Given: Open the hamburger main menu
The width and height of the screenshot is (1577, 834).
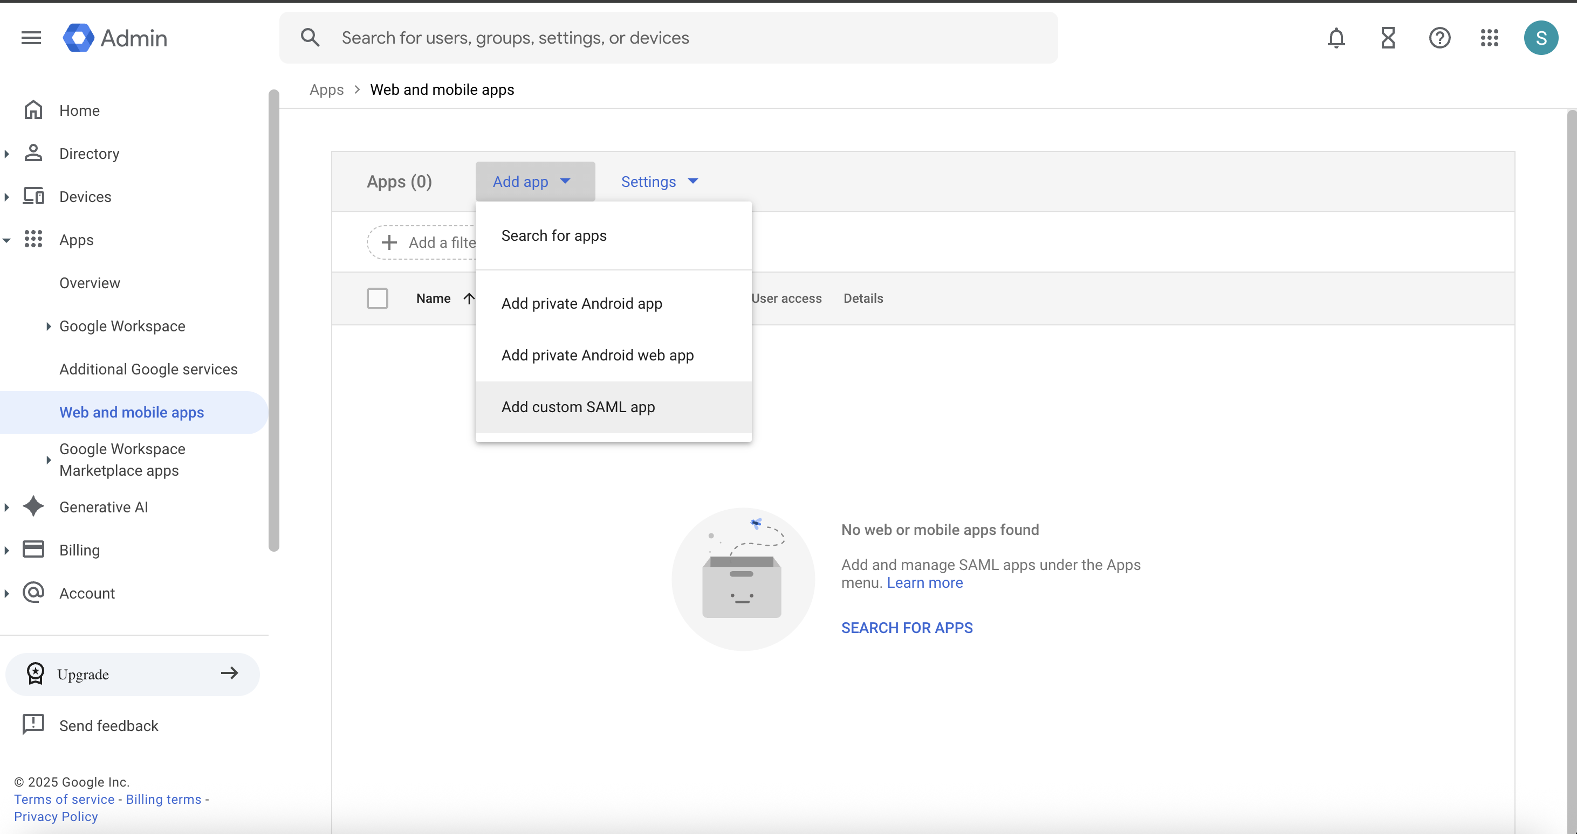Looking at the screenshot, I should click(31, 38).
